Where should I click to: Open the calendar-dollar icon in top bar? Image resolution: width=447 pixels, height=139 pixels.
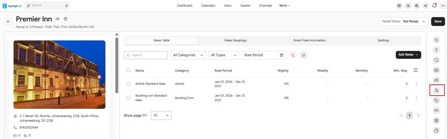click(x=399, y=6)
